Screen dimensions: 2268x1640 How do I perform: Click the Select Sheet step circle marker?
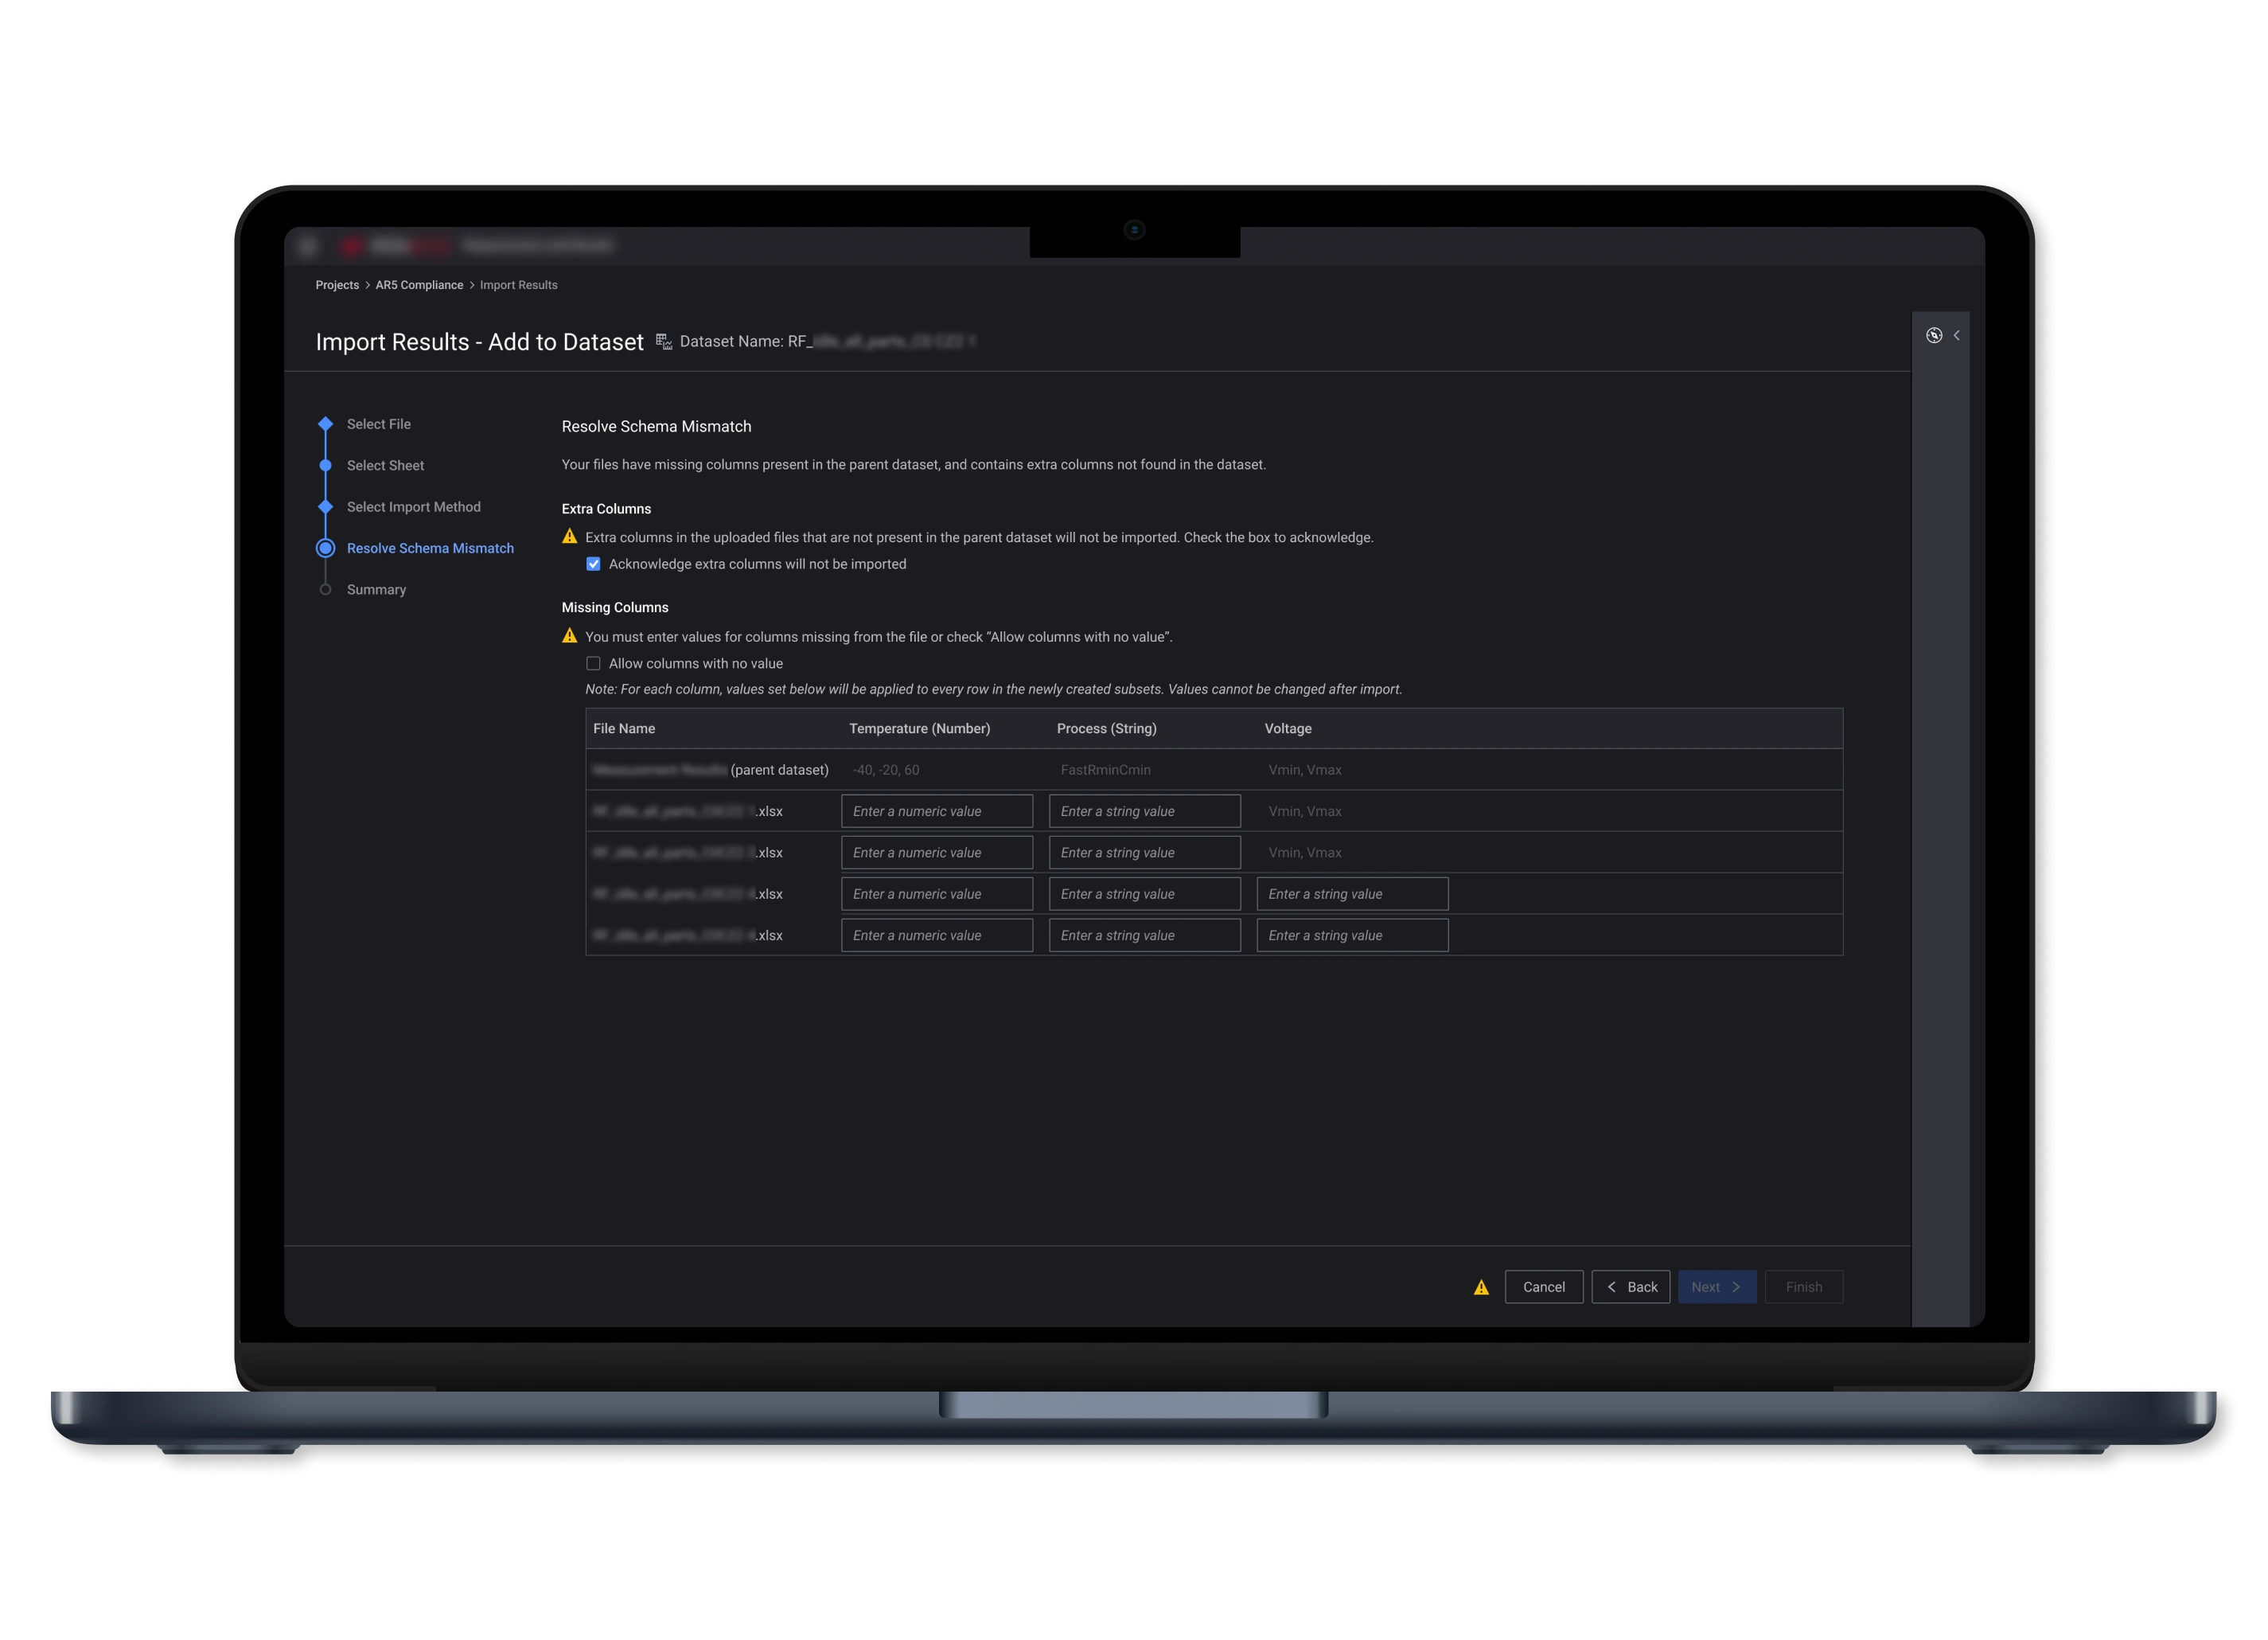[325, 465]
